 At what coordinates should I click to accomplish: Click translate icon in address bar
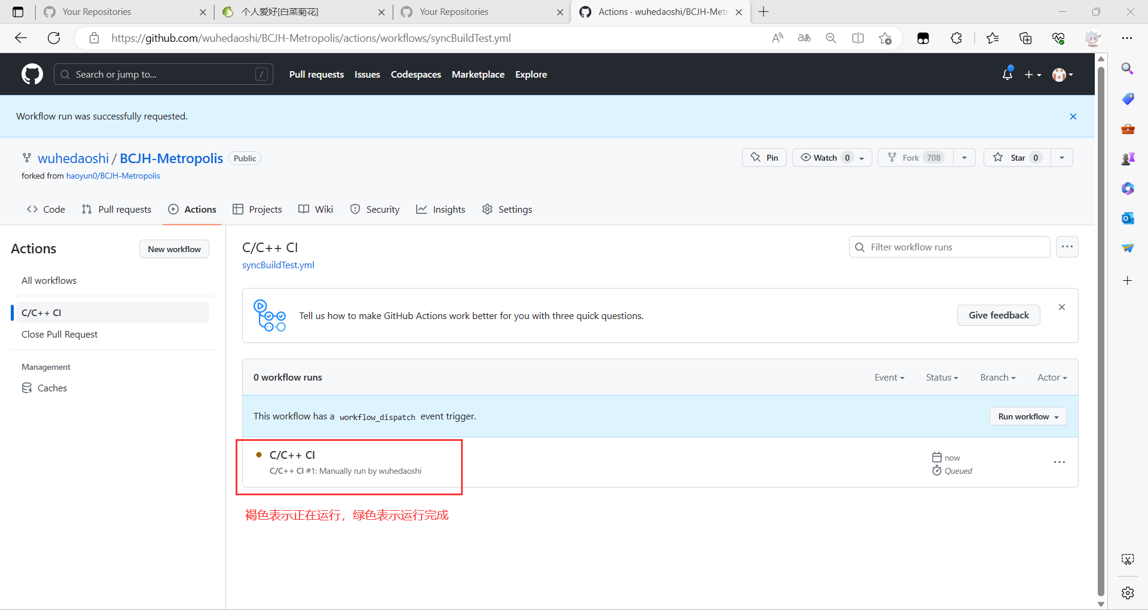(x=804, y=38)
